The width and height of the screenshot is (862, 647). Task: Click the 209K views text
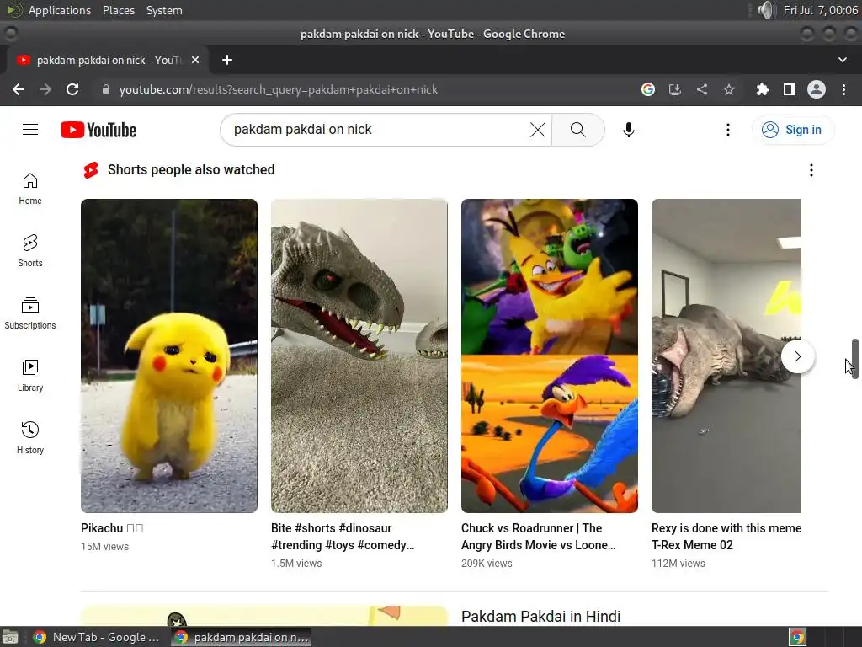487,564
